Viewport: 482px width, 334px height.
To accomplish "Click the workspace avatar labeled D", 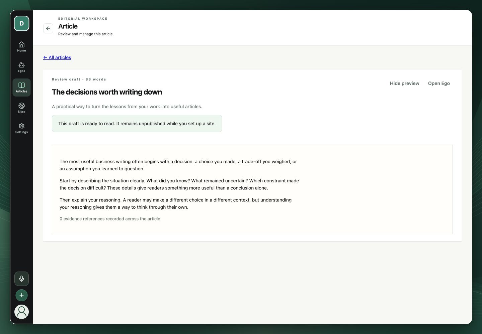I will click(x=21, y=23).
